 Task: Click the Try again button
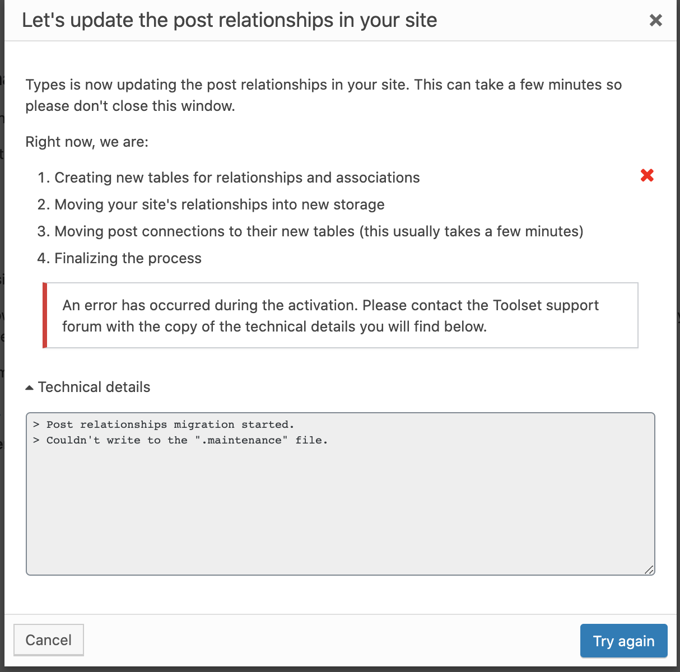pos(623,641)
